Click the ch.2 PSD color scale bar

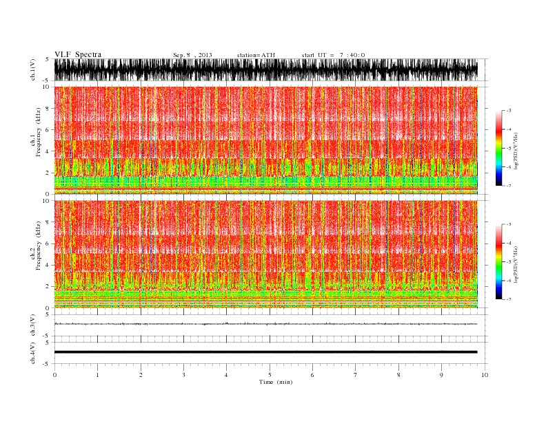pos(498,262)
